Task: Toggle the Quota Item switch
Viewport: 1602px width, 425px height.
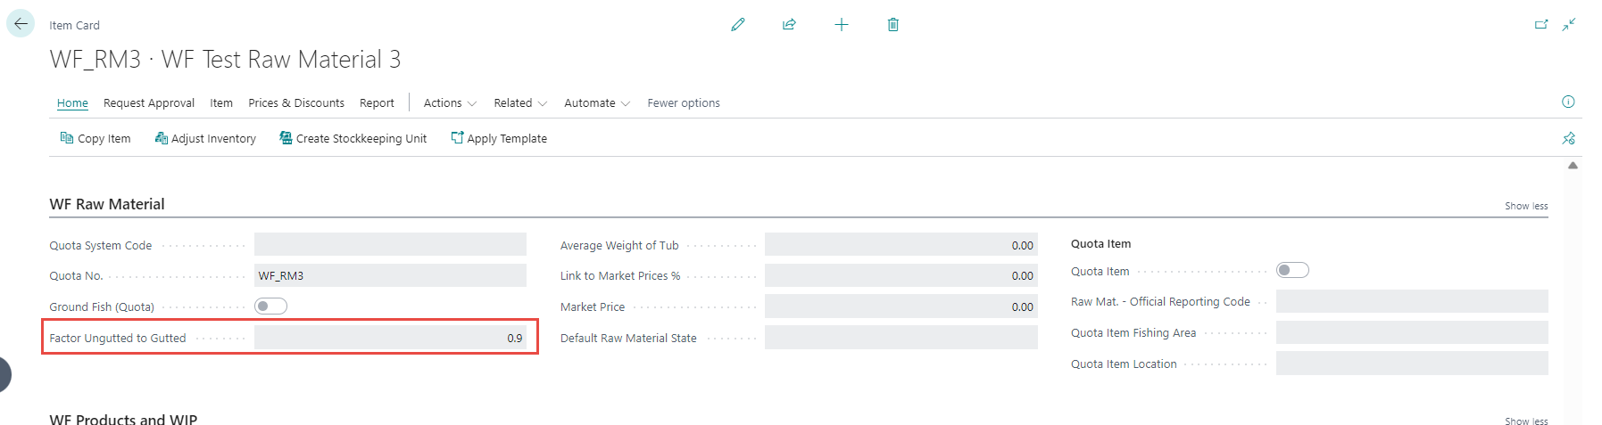Action: (x=1292, y=271)
